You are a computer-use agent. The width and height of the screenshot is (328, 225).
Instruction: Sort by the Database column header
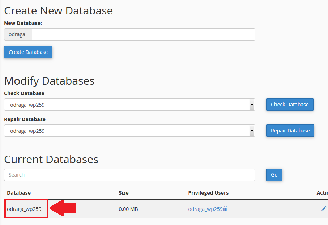(19, 192)
